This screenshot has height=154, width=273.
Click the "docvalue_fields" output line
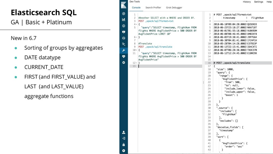tap(230, 127)
